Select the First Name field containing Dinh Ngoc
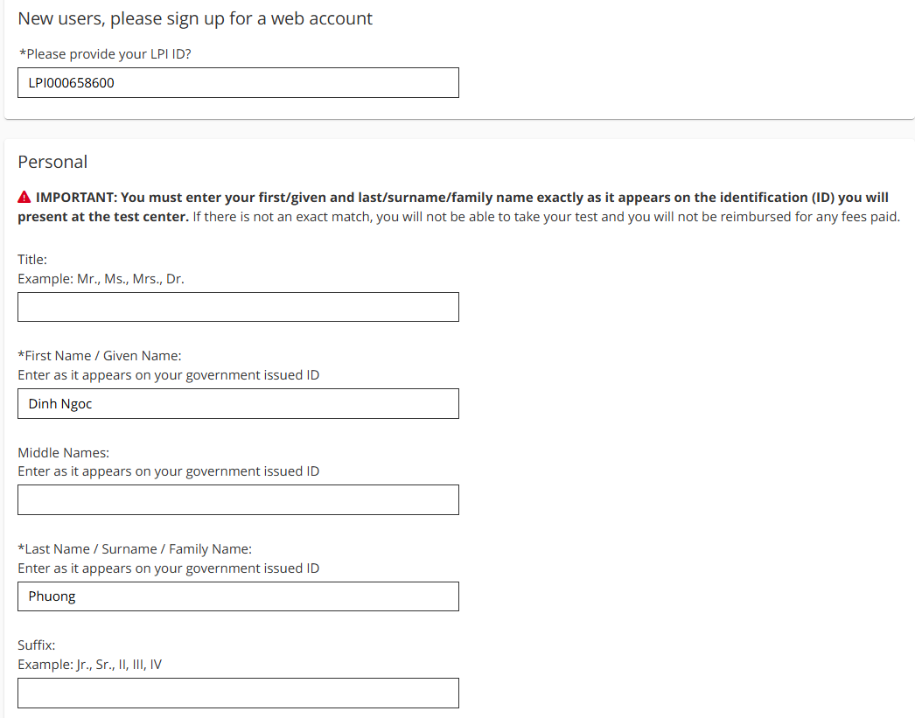915x718 pixels. point(238,404)
